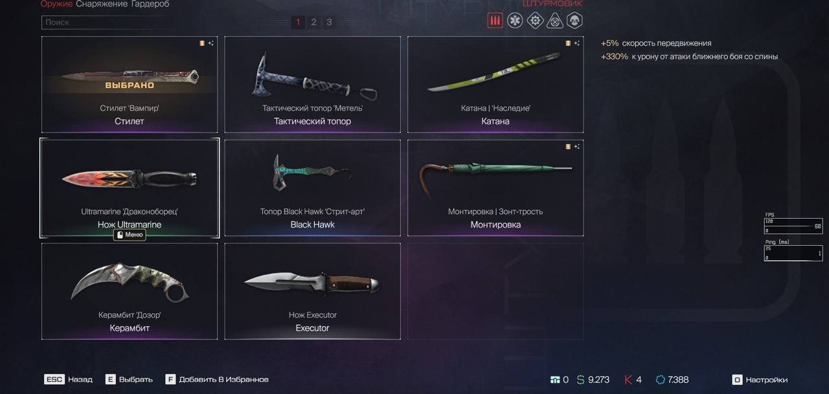The width and height of the screenshot is (829, 394).
Task: Click the Kredits currency K icon
Action: click(628, 380)
